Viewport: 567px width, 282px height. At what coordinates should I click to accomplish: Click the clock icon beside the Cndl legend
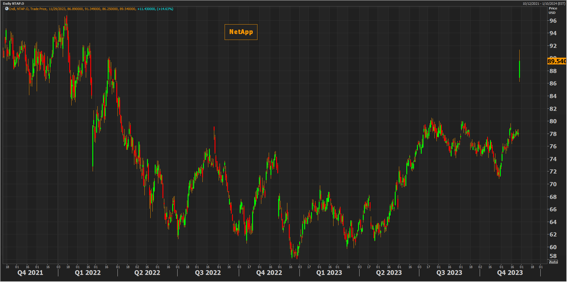point(7,9)
